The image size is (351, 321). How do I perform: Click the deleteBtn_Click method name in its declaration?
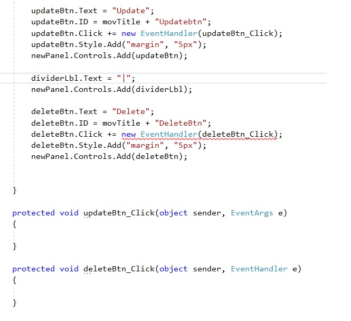(119, 269)
